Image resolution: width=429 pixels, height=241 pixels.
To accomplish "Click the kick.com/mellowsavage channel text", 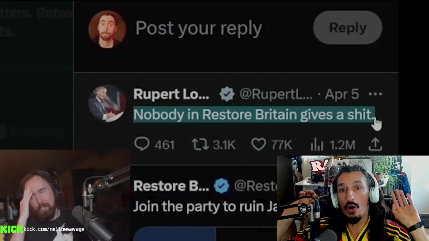I will click(54, 229).
